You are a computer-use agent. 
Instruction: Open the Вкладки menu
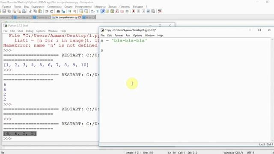tap(138, 7)
